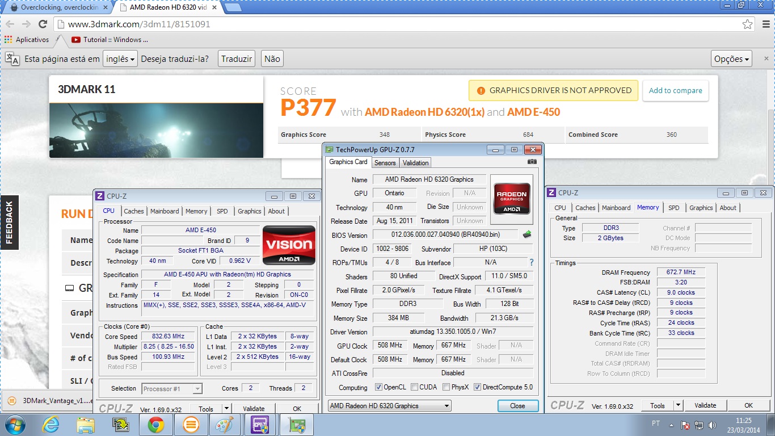This screenshot has height=436, width=775.
Task: Save BIOS using the chip icon in GPU-Z
Action: pyautogui.click(x=527, y=234)
